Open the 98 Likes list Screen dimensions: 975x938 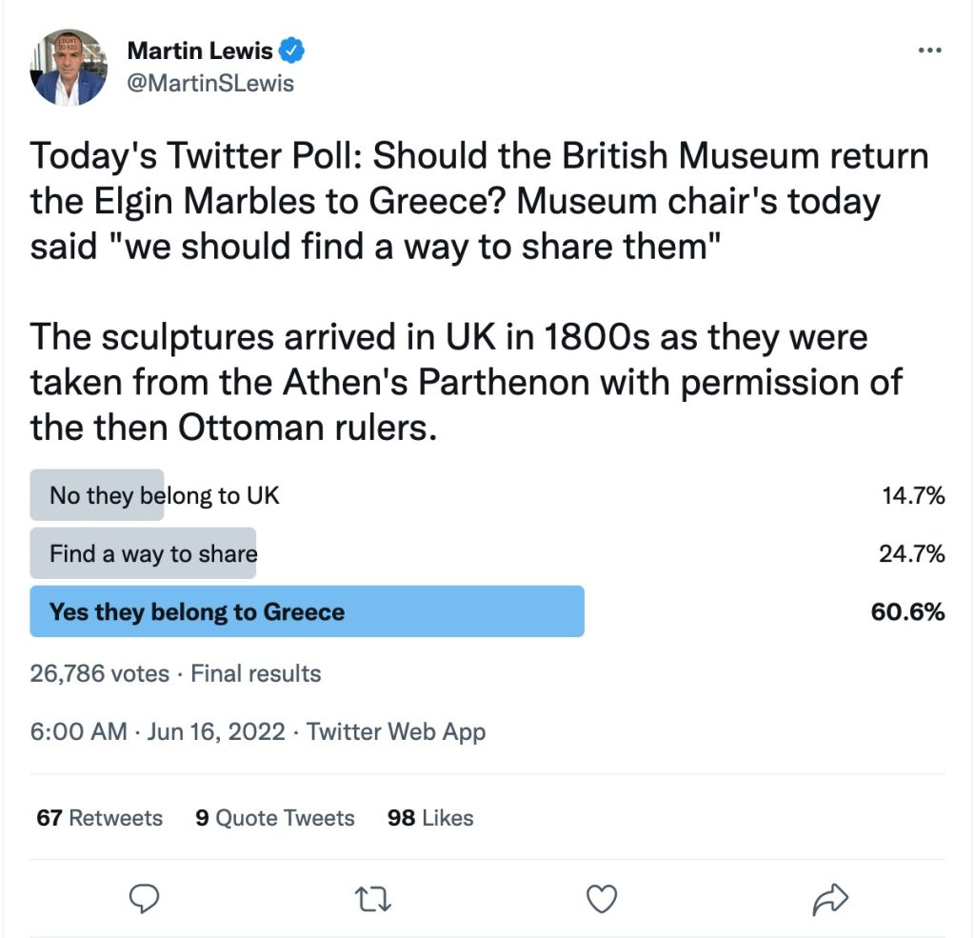[430, 818]
